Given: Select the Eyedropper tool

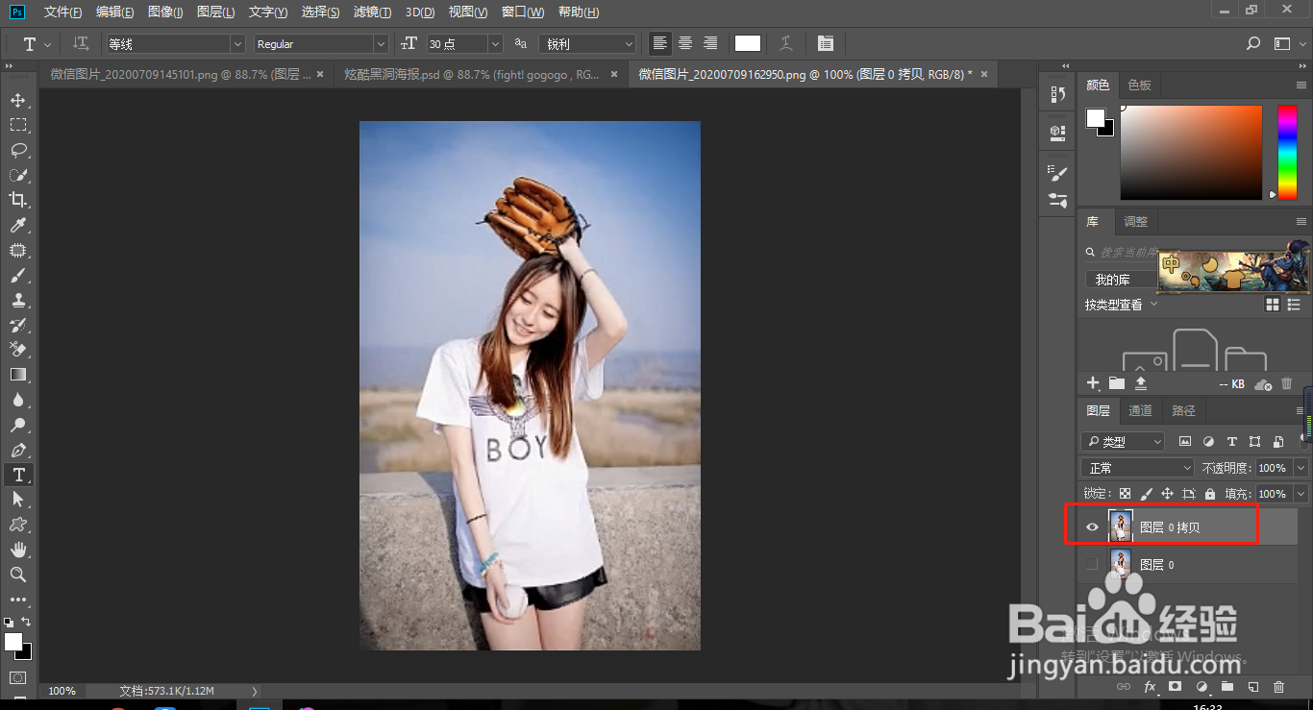Looking at the screenshot, I should click(18, 225).
